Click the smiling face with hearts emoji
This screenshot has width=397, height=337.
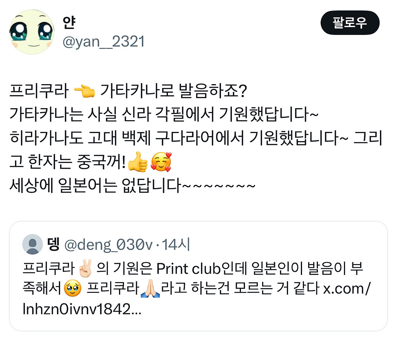pyautogui.click(x=161, y=162)
